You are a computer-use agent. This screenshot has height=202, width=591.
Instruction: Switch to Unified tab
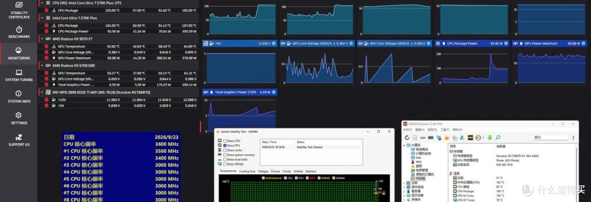(x=298, y=171)
